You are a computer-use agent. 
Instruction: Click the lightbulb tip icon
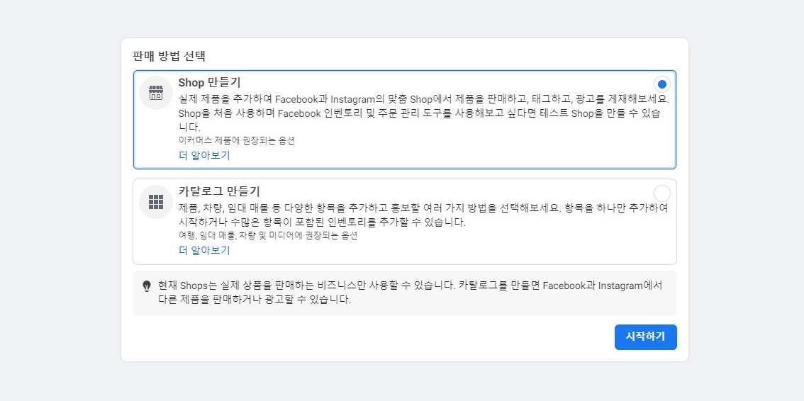(x=147, y=286)
